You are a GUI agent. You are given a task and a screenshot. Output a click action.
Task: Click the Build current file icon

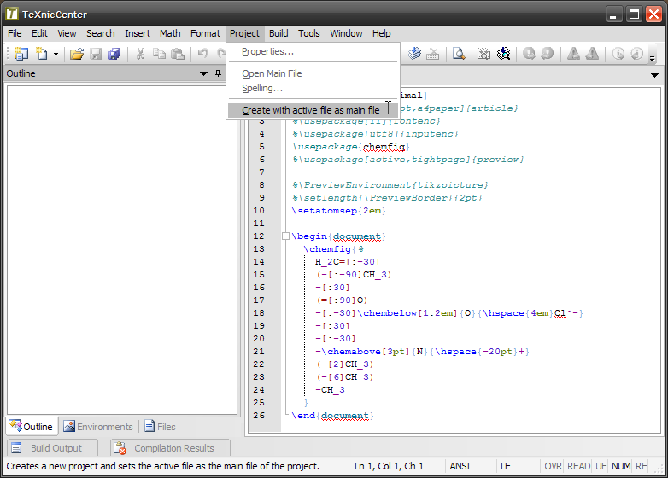coord(414,54)
